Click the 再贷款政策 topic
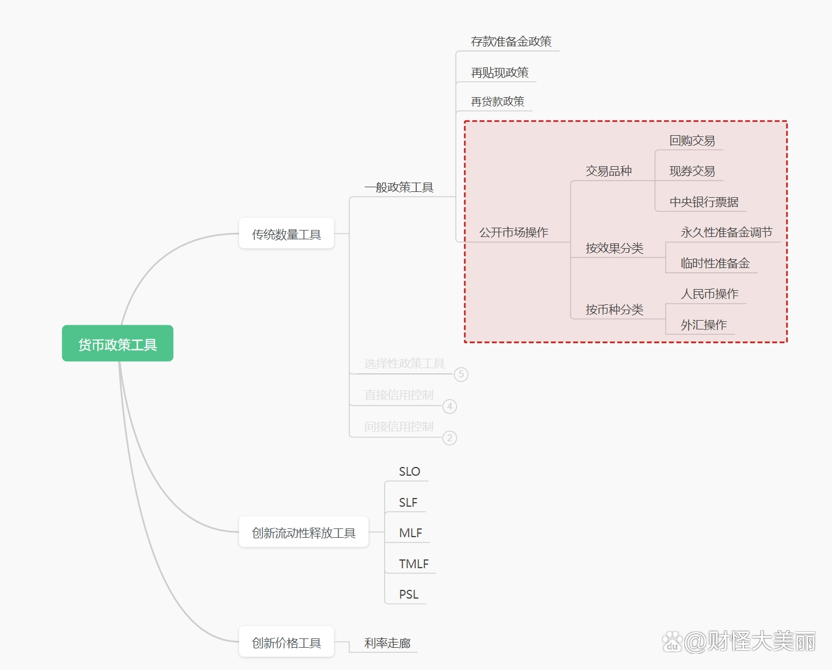This screenshot has height=670, width=832. click(x=498, y=101)
